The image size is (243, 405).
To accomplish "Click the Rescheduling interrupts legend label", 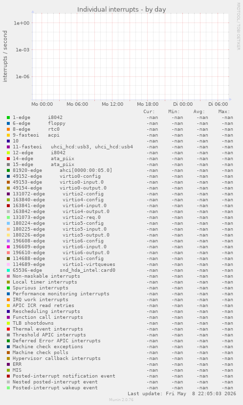I will [46, 311].
